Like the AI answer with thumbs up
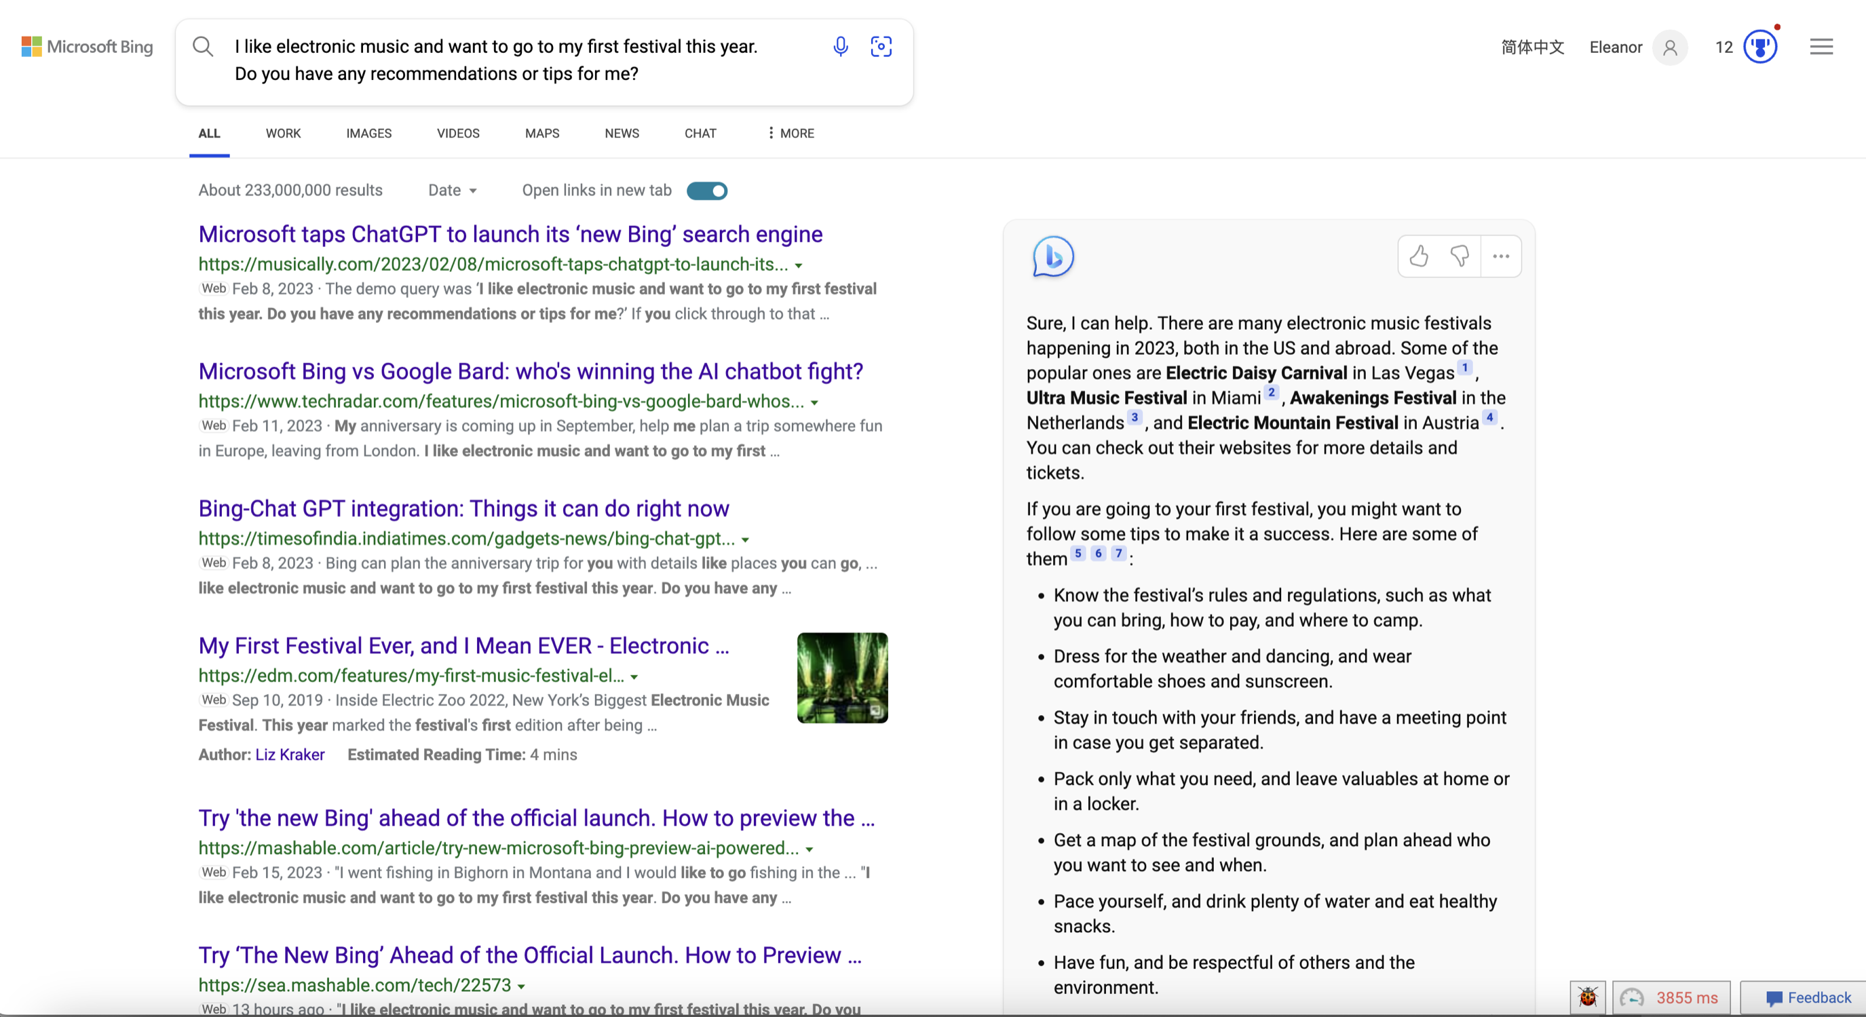The height and width of the screenshot is (1017, 1866). (1418, 256)
